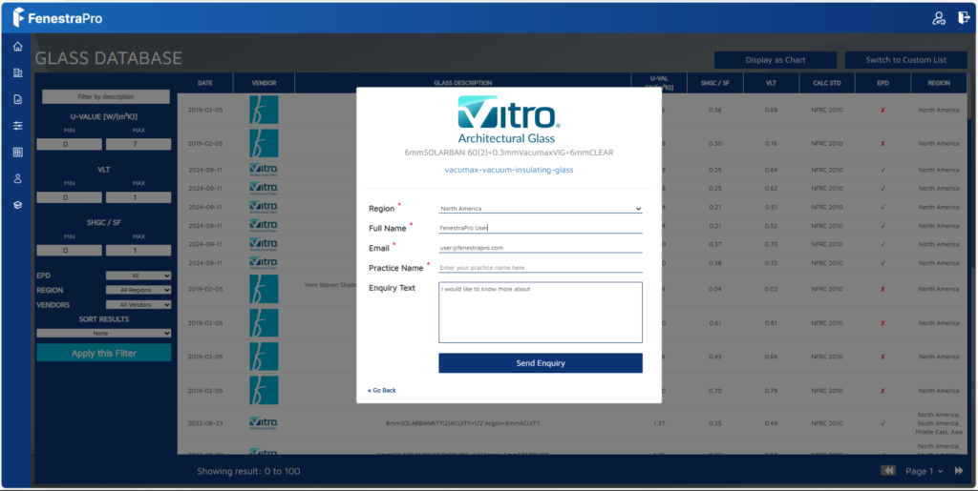This screenshot has width=978, height=491.
Task: Click the vendor logo in the row with VLT 0.69
Action: click(264, 110)
